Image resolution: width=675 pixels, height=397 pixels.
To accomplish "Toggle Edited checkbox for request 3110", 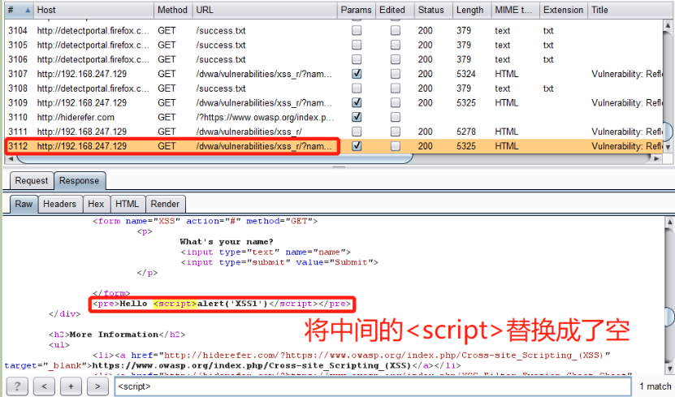I will [x=396, y=117].
